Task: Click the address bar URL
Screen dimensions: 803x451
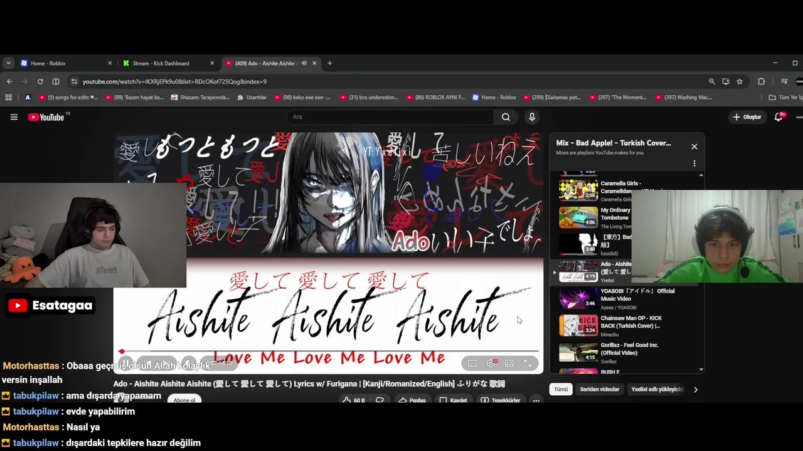Action: point(174,81)
